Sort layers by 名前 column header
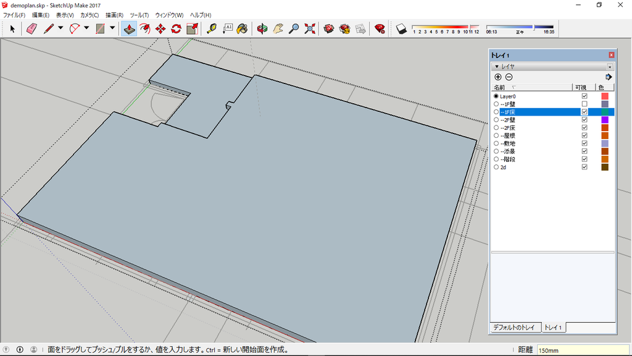Viewport: 632px width, 356px height. (x=531, y=88)
